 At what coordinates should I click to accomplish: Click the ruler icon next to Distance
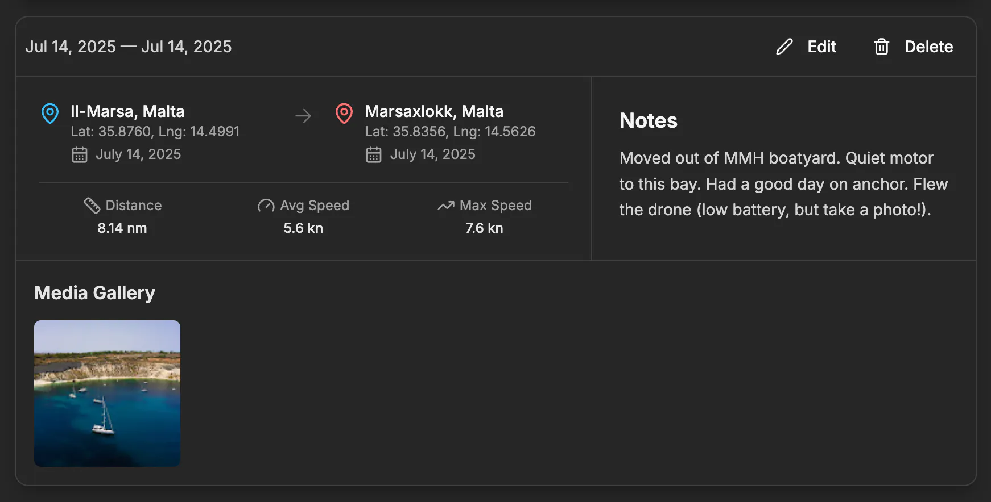tap(93, 205)
